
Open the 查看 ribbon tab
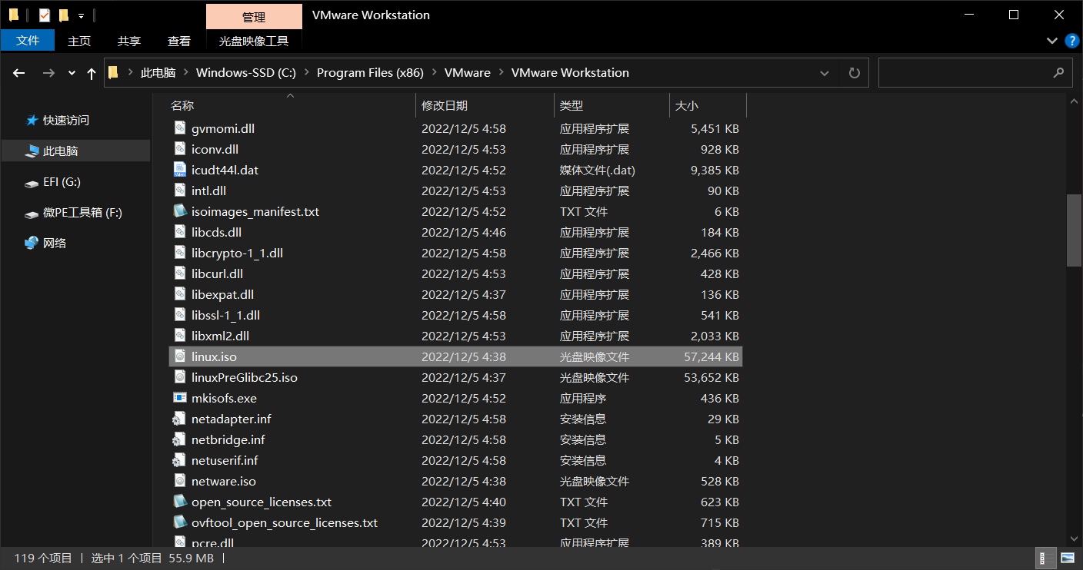(179, 41)
